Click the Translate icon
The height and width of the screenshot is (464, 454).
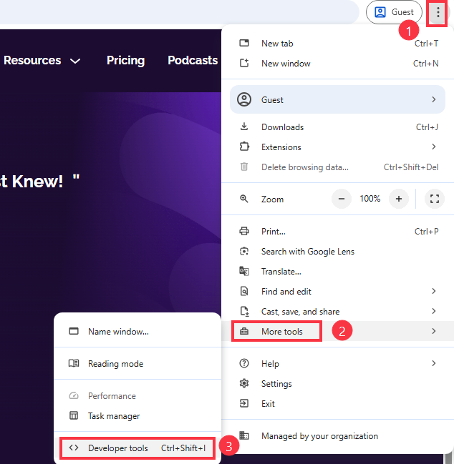click(244, 271)
